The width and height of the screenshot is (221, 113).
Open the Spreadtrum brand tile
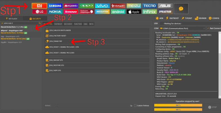165,12
